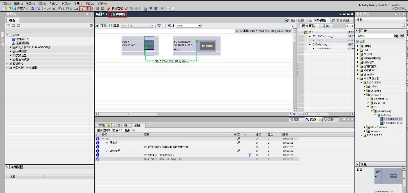Toggle the 网络 networking mode button
This screenshot has width=408, height=193.
tap(101, 26)
